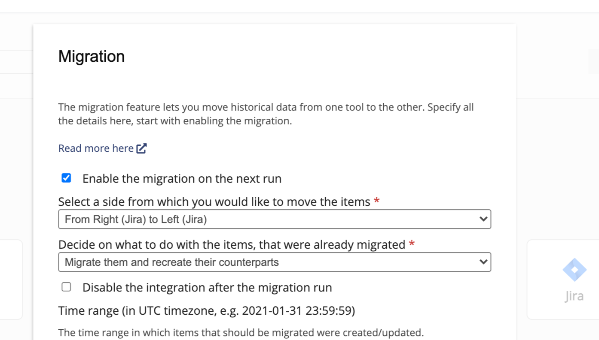Click the migration feature description paragraph

(x=266, y=114)
